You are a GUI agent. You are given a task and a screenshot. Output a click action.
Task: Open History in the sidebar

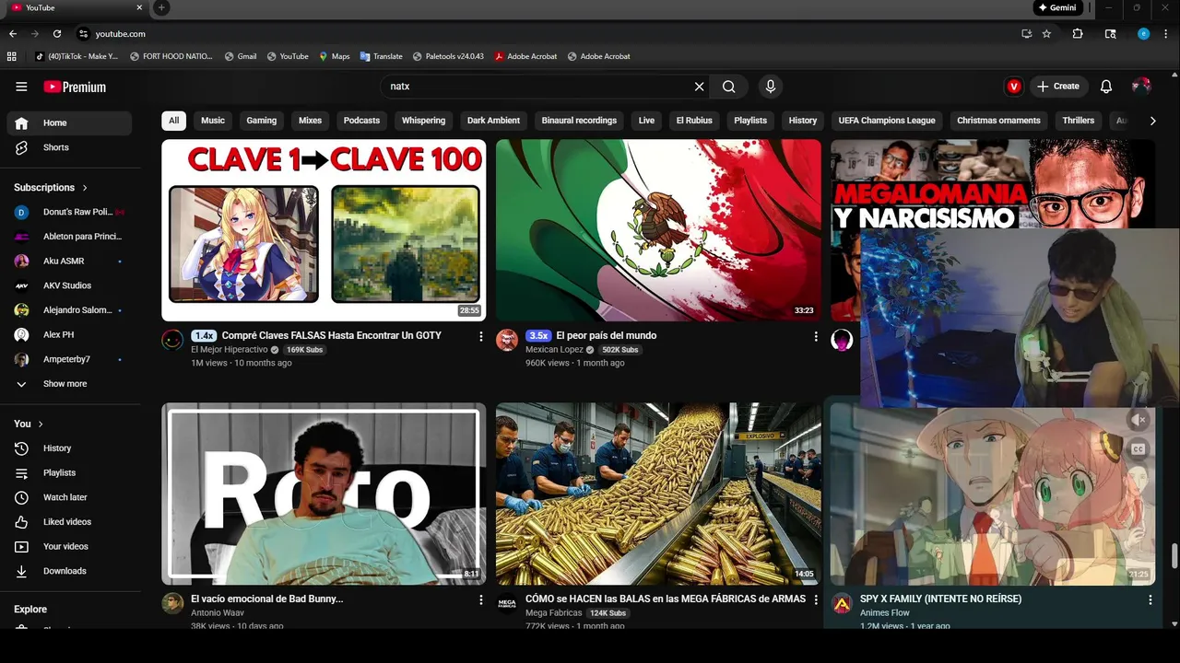[x=69, y=448]
